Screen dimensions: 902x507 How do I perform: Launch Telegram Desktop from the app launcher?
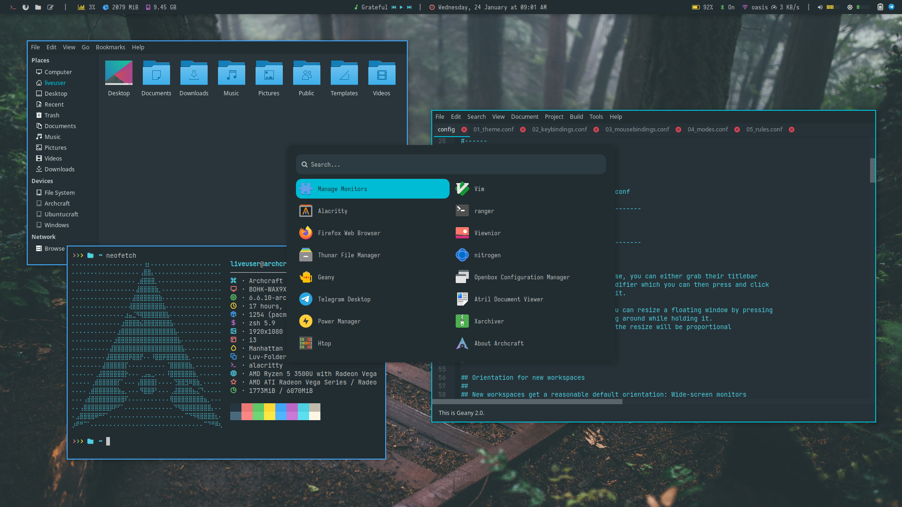pyautogui.click(x=343, y=300)
